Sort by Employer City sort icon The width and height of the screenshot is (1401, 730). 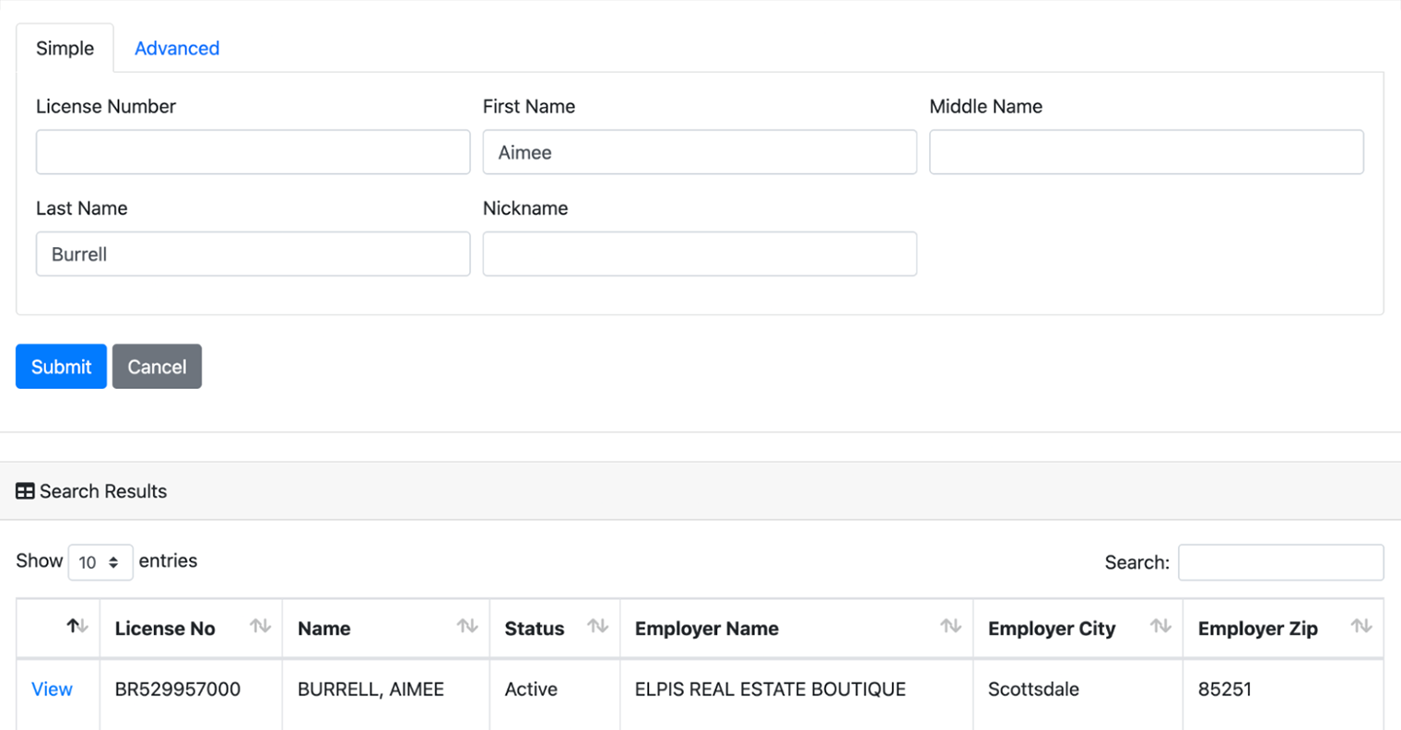point(1160,627)
